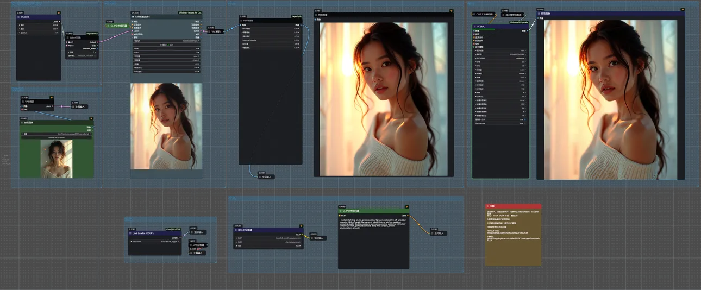Adjust gamma_intensity slider in HDR特效 node
The width and height of the screenshot is (701, 290).
point(271,40)
